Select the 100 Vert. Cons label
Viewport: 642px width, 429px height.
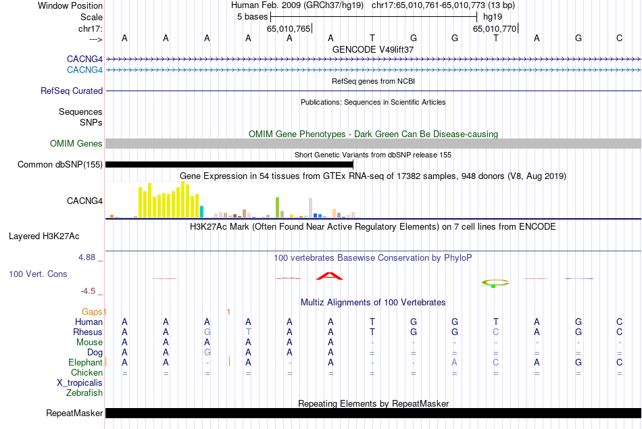tap(38, 274)
